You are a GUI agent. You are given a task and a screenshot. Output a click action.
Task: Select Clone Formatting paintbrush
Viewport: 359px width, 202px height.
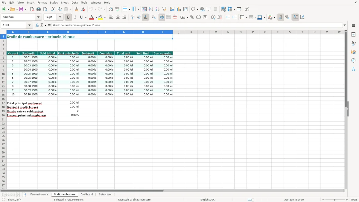click(77, 9)
